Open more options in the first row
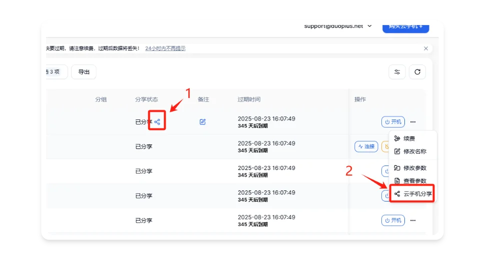The height and width of the screenshot is (260, 485). [413, 122]
